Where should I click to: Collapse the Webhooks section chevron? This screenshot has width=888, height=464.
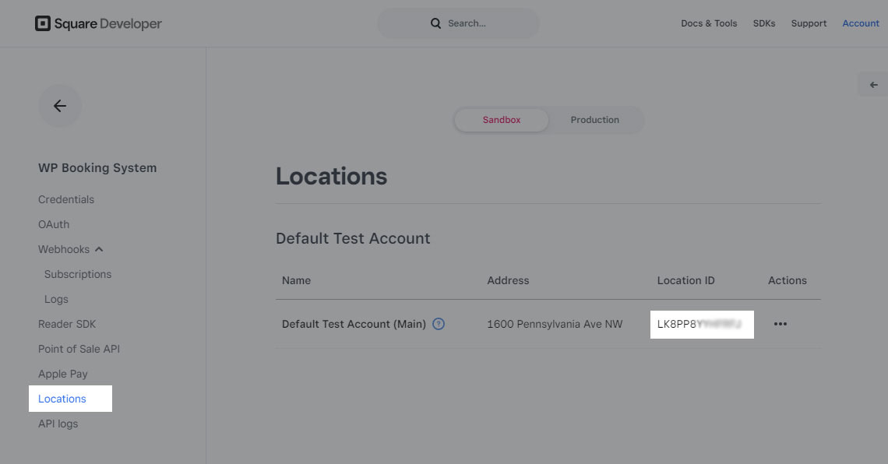[x=99, y=250]
